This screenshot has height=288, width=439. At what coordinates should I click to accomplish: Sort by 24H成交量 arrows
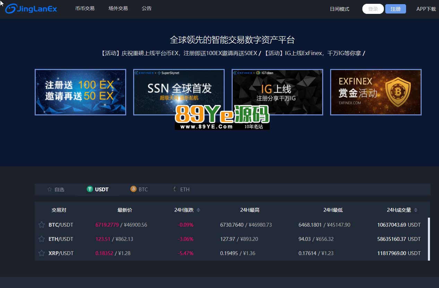click(x=416, y=210)
